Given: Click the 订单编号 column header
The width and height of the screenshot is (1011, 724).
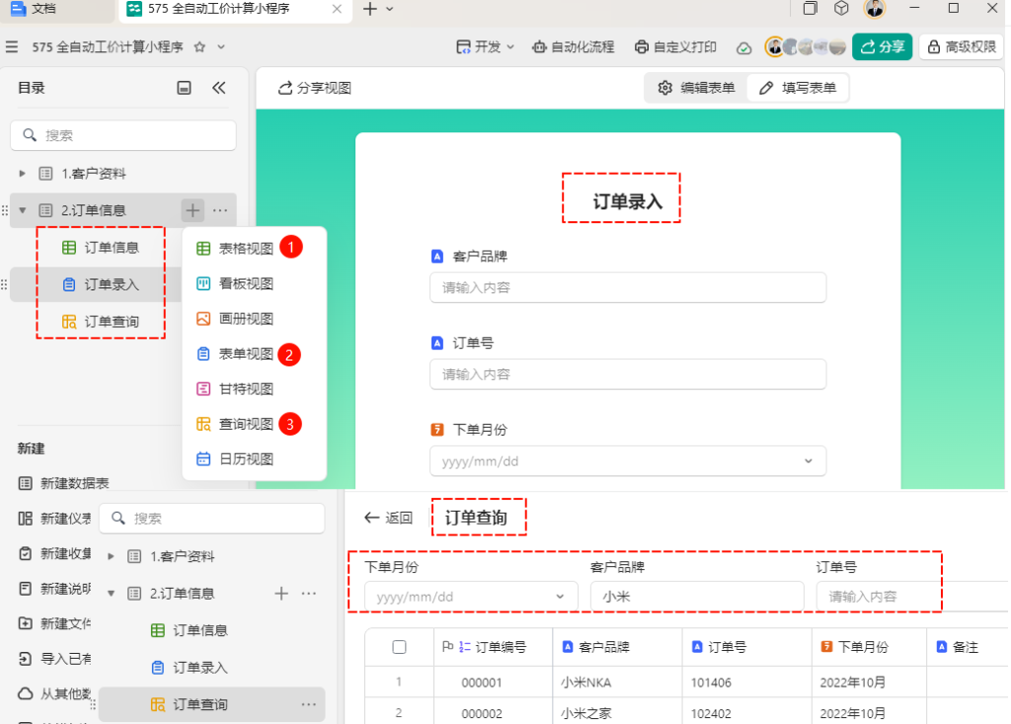Looking at the screenshot, I should coord(494,647).
